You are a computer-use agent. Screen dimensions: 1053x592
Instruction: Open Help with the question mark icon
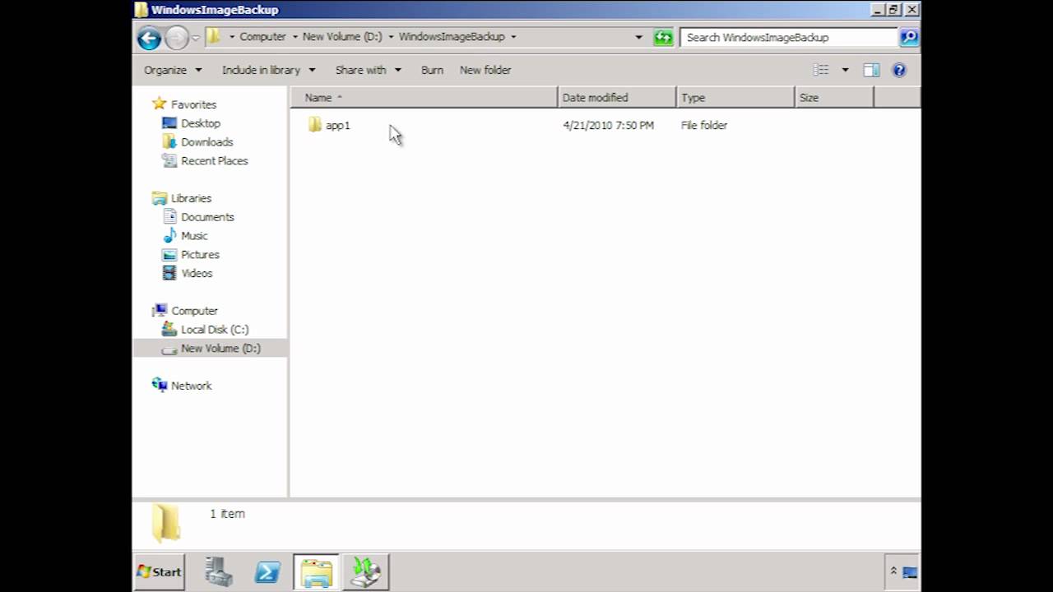899,70
